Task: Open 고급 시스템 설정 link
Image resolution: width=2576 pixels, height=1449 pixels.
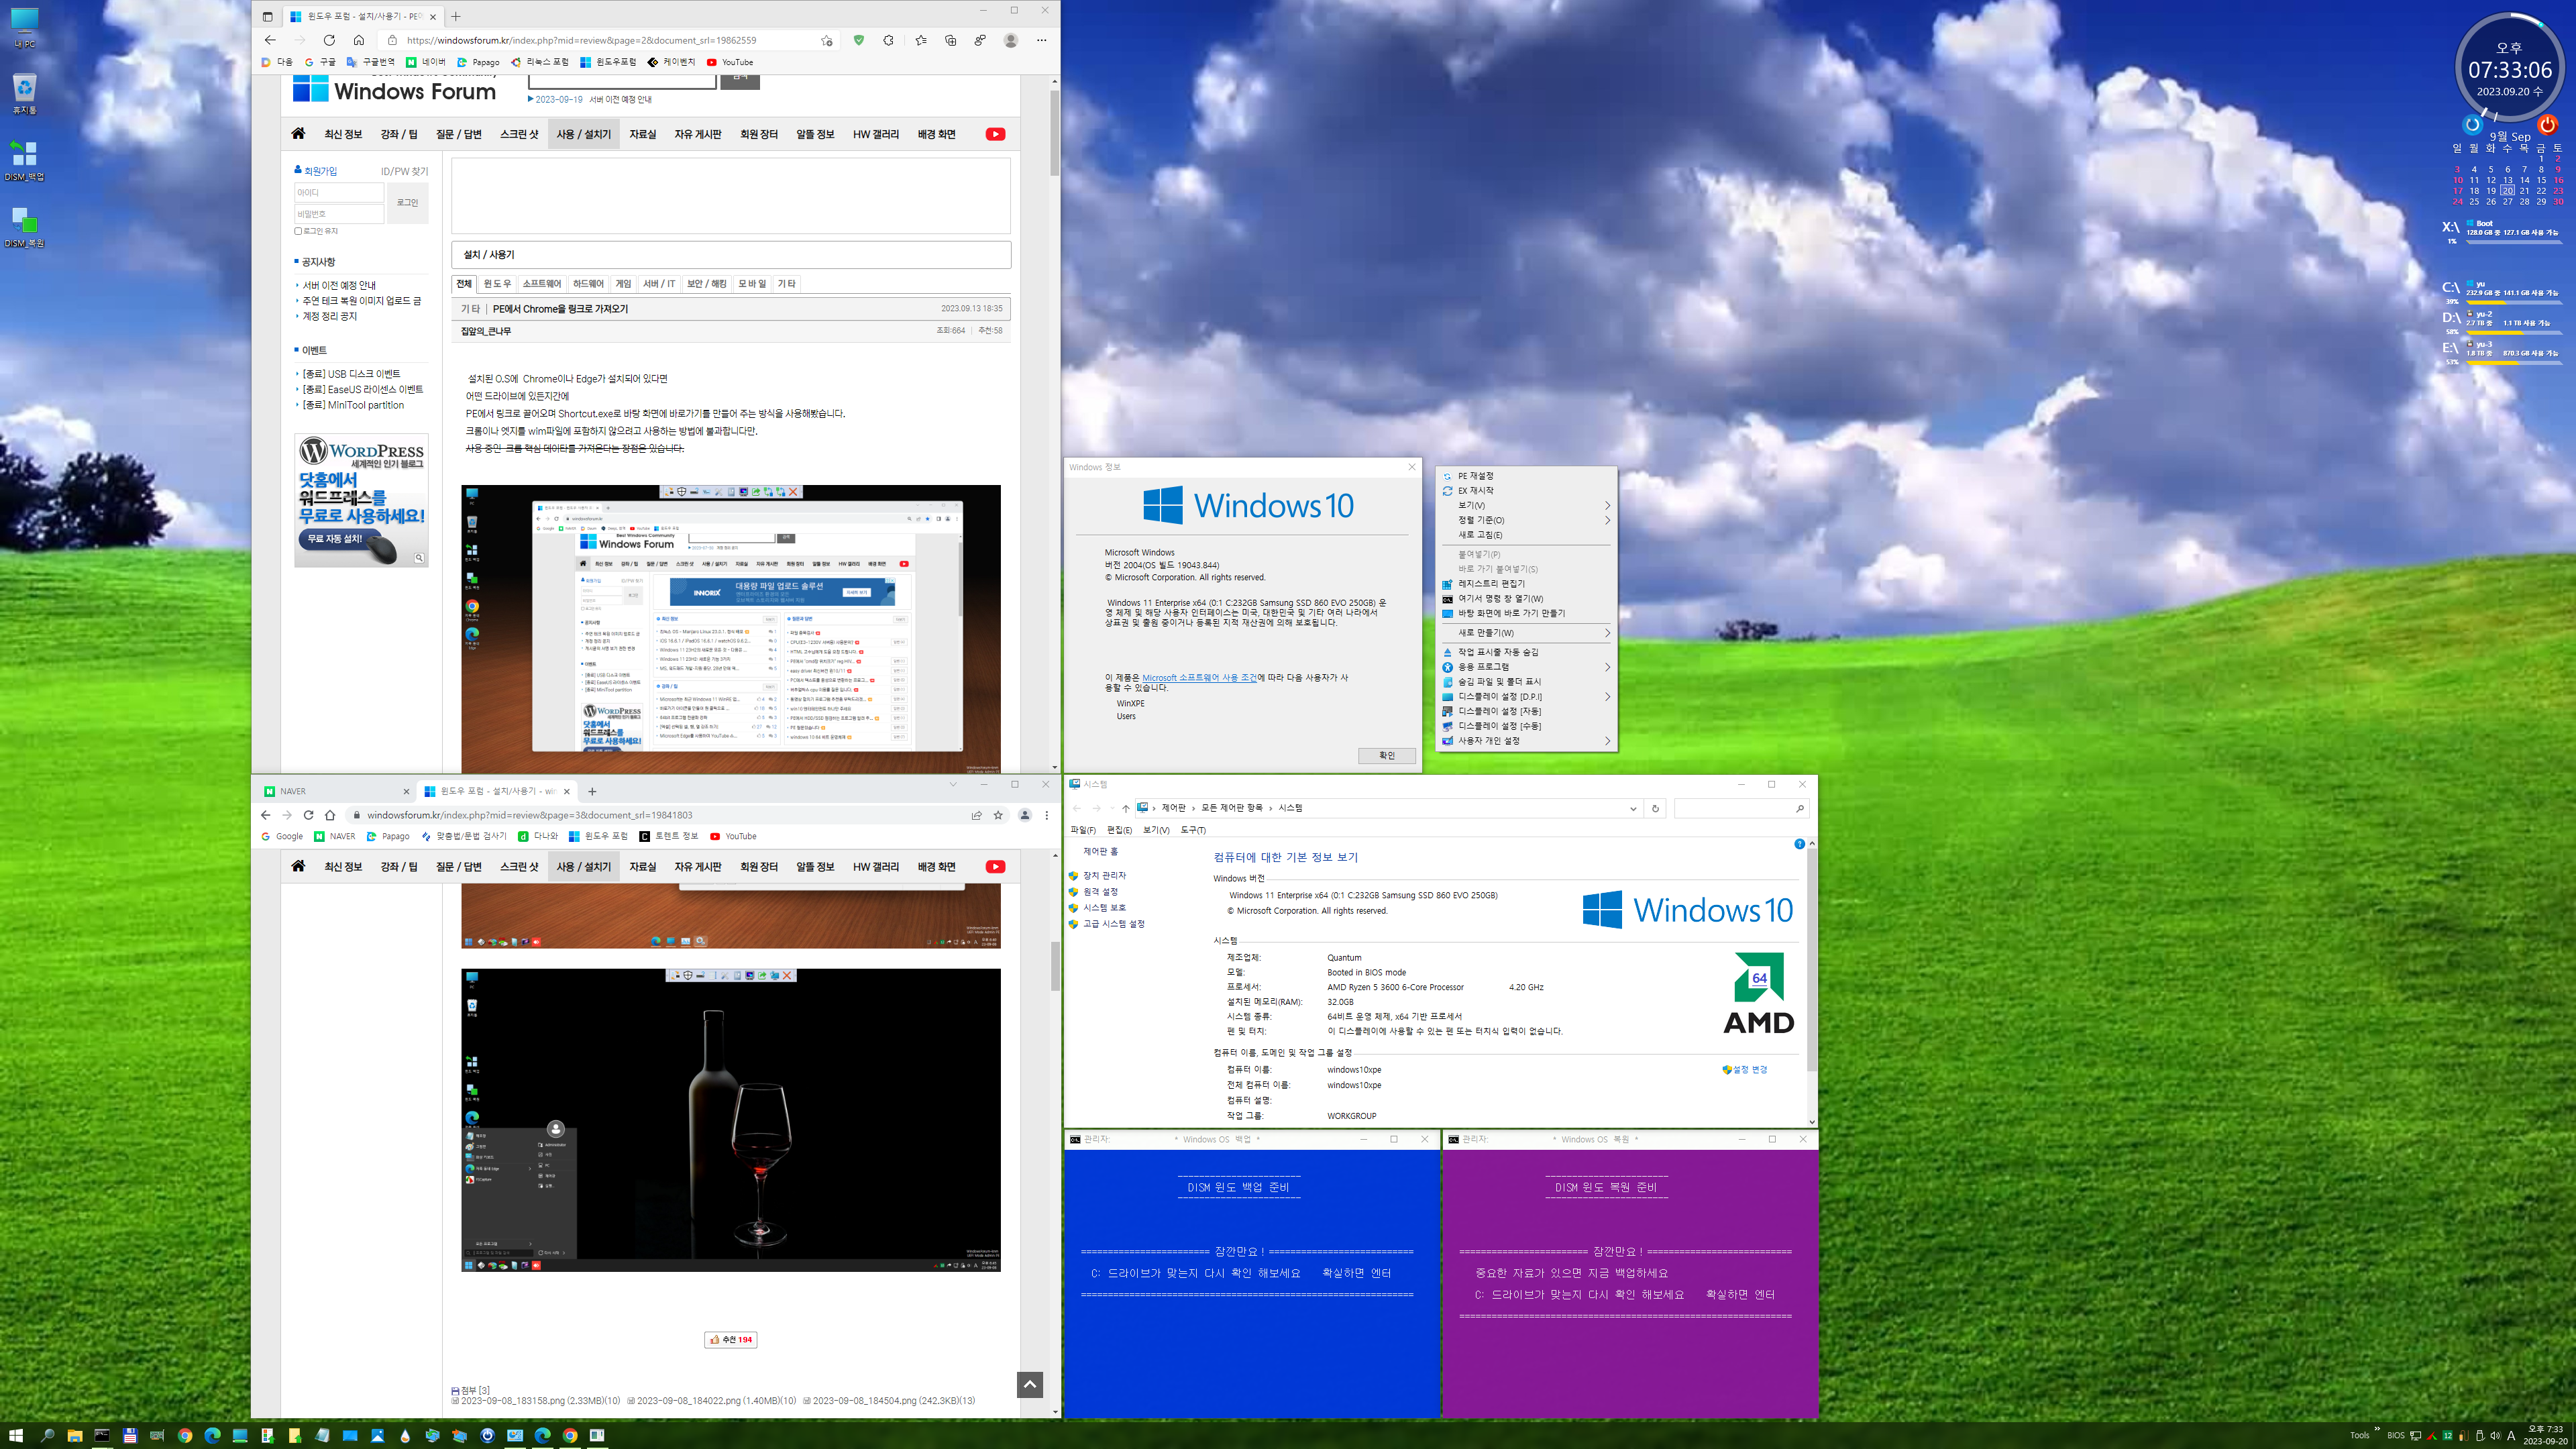Action: point(1113,924)
